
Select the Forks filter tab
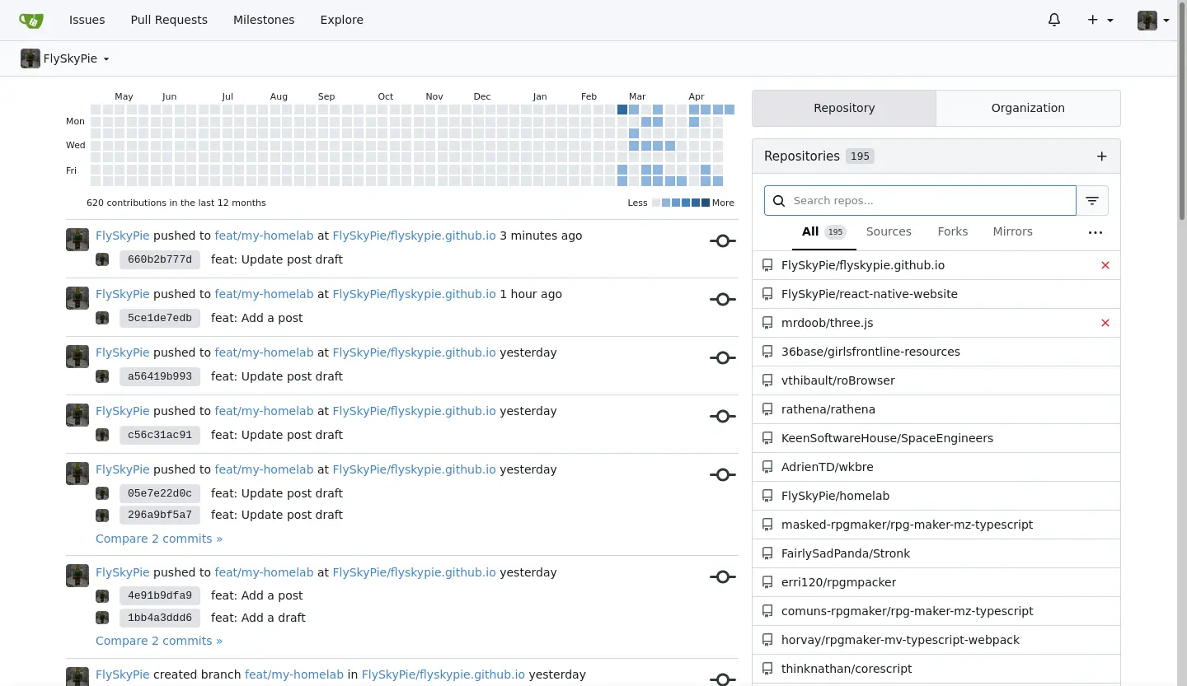(953, 232)
